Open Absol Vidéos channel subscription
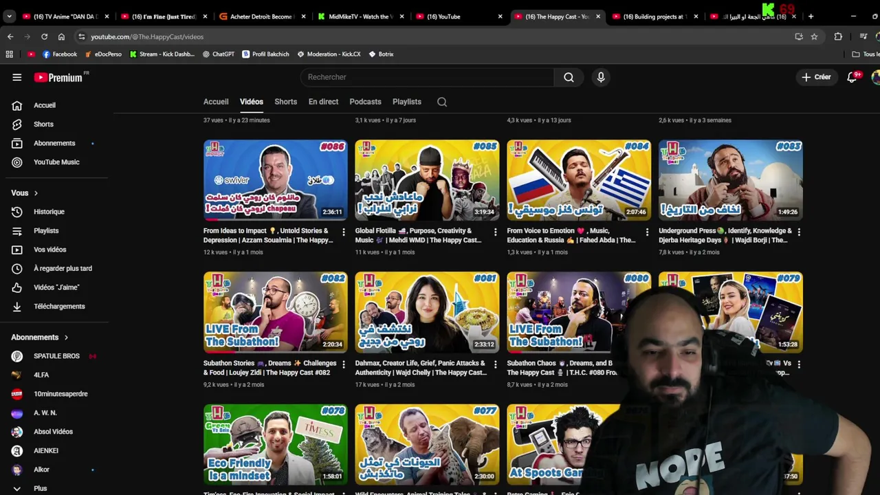This screenshot has height=495, width=880. coord(53,432)
